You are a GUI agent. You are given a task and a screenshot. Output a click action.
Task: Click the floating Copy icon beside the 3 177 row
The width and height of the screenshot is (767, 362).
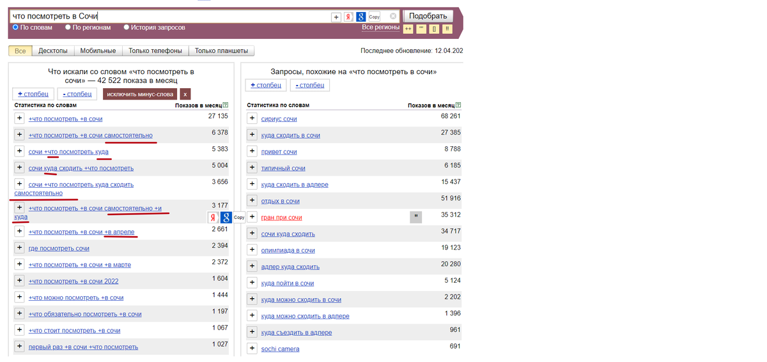239,217
